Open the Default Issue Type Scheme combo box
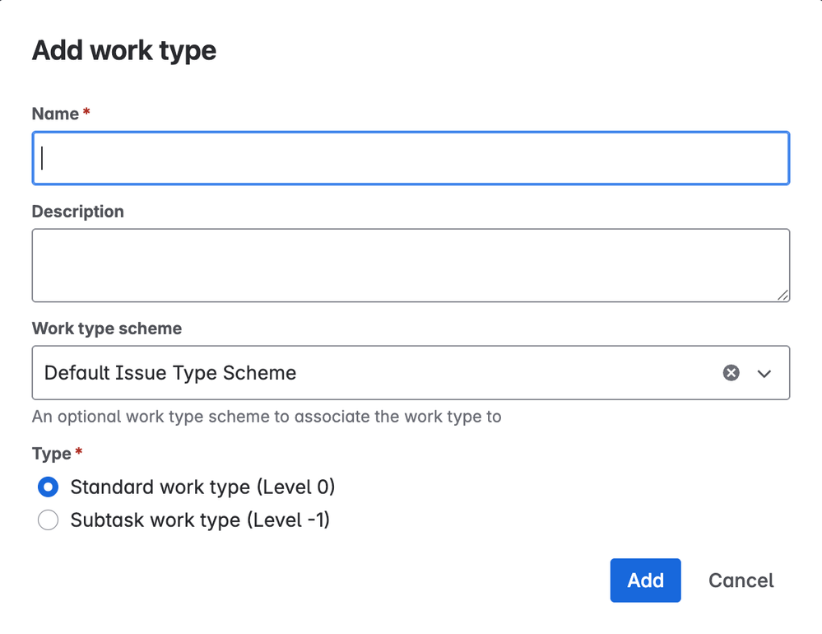822x634 pixels. pyautogui.click(x=370, y=373)
